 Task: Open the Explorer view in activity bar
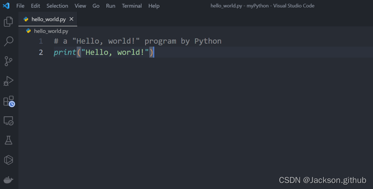point(9,22)
